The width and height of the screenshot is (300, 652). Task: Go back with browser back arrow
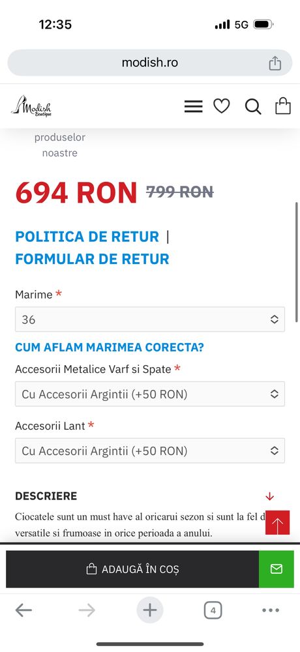[23, 610]
